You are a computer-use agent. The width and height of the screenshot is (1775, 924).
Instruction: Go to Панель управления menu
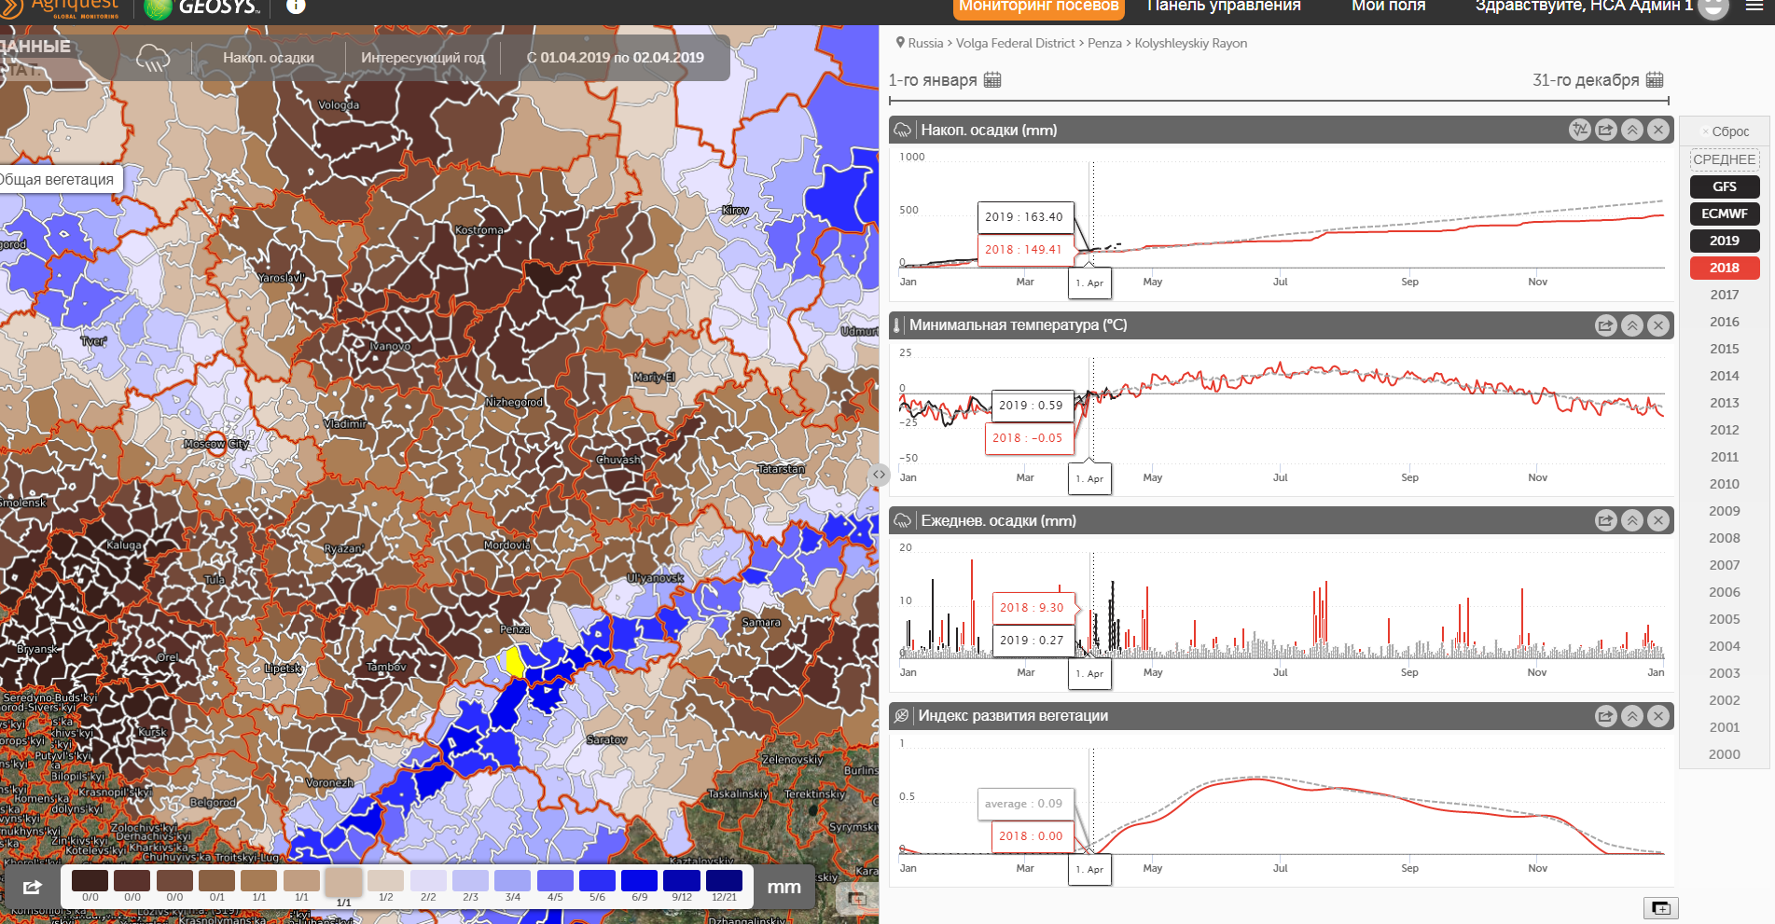coord(1223,7)
